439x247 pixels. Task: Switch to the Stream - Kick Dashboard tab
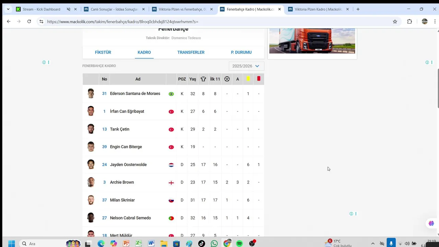[x=42, y=9]
